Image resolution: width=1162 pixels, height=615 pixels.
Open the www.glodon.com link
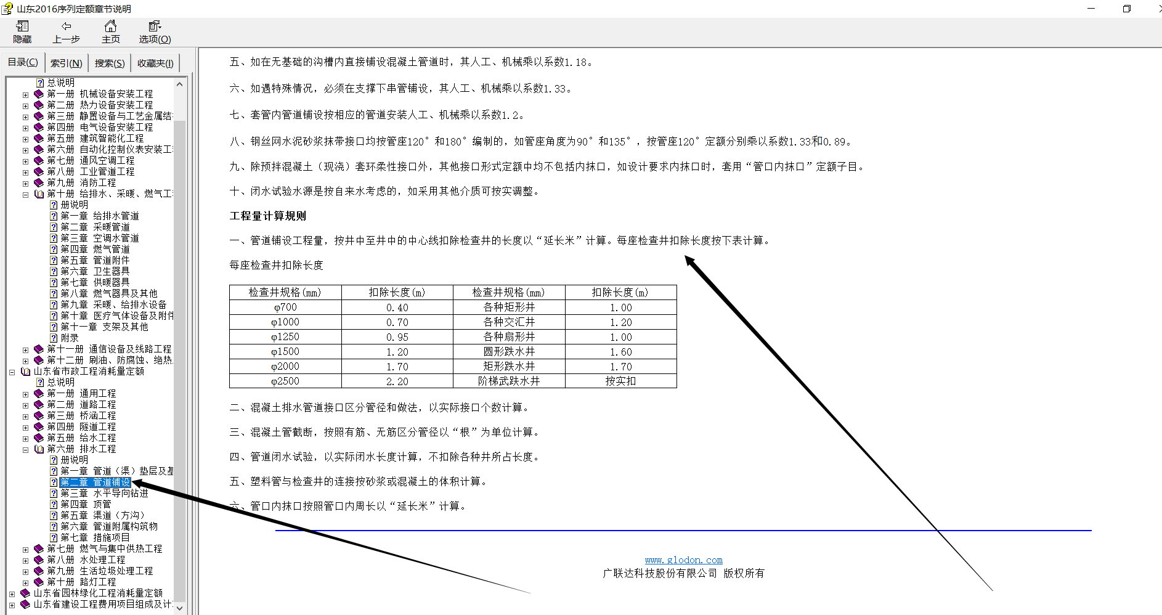(x=683, y=560)
